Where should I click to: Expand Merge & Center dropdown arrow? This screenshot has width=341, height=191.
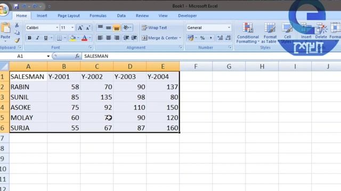(180, 38)
